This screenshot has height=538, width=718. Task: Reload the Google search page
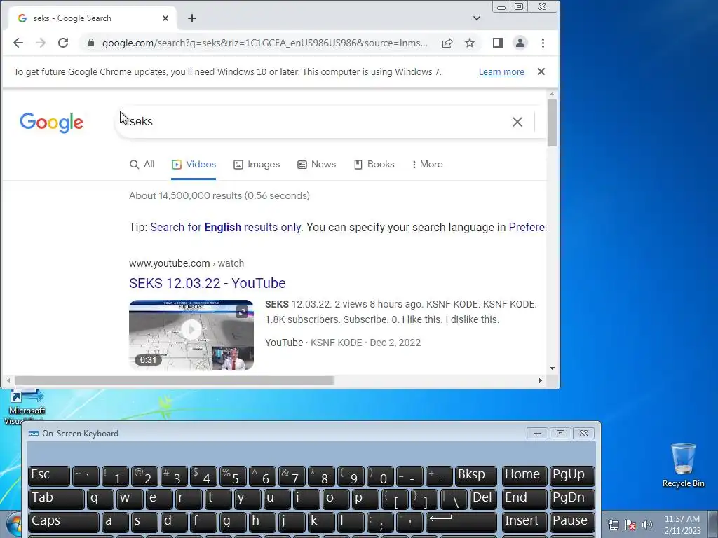point(63,43)
